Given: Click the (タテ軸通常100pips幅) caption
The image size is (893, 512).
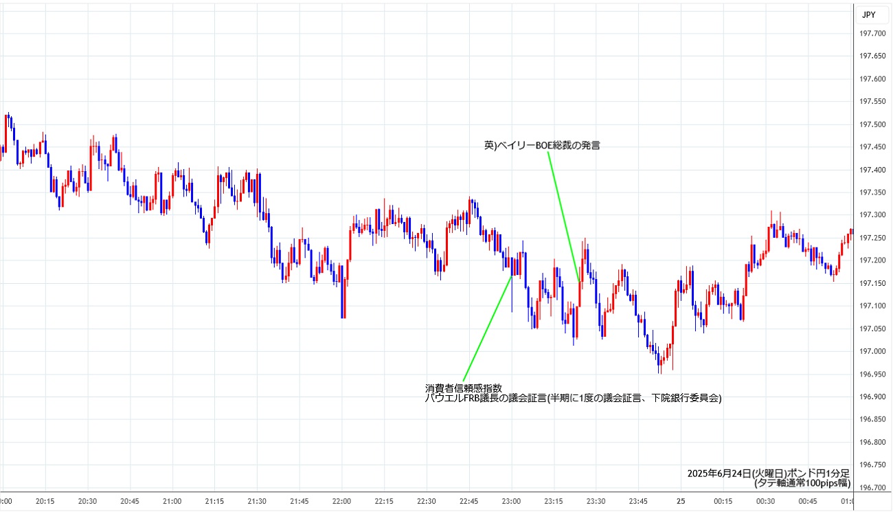Looking at the screenshot, I should point(802,483).
